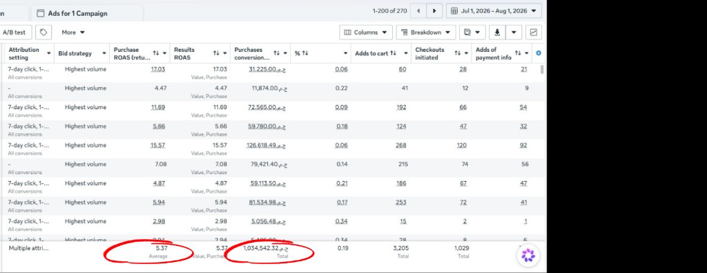Switch to Ads for 1 Campaign tab
The height and width of the screenshot is (273, 707).
point(88,14)
